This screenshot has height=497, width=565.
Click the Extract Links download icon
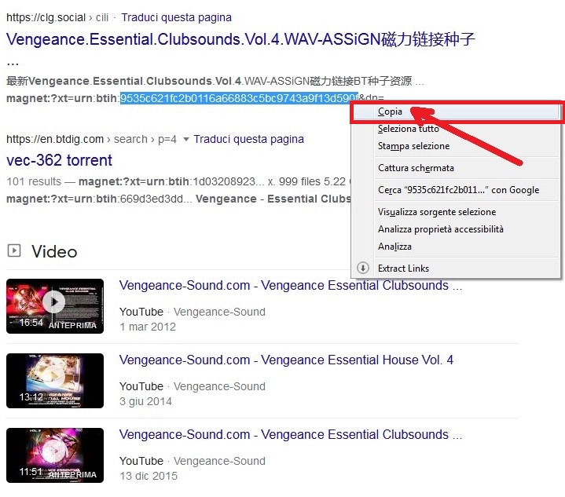coord(363,269)
